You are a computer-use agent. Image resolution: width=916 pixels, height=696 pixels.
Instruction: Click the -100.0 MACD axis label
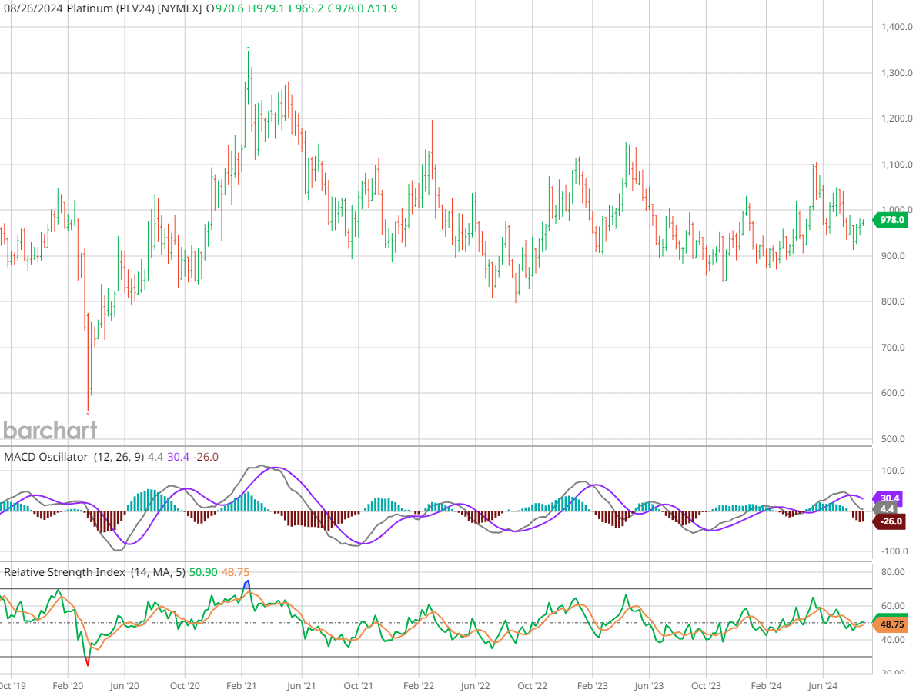[x=893, y=551]
